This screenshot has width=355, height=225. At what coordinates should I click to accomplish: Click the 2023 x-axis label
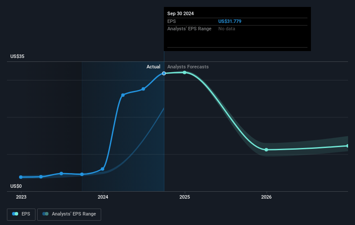(x=21, y=197)
